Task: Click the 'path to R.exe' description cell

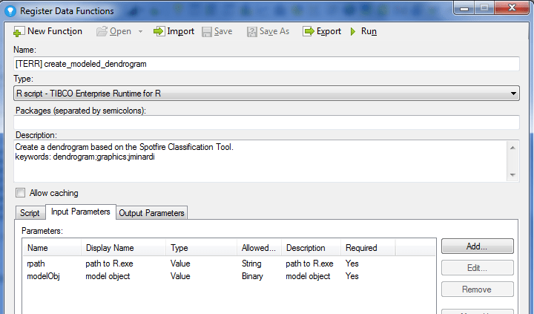Action: (x=309, y=264)
